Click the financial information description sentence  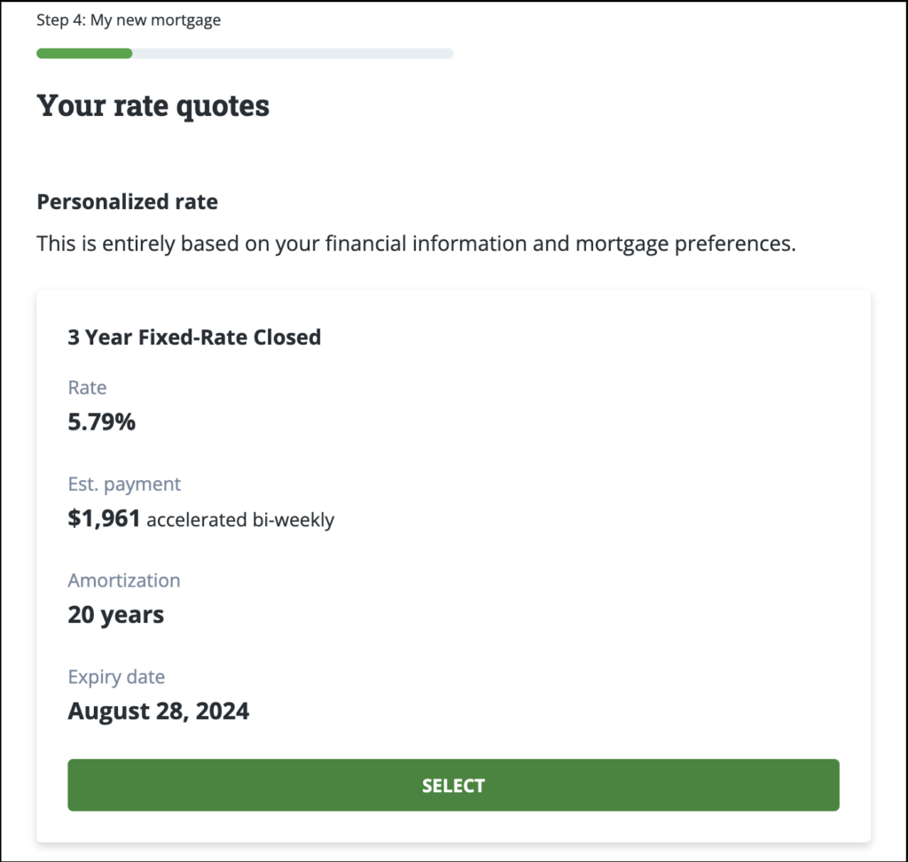point(416,244)
